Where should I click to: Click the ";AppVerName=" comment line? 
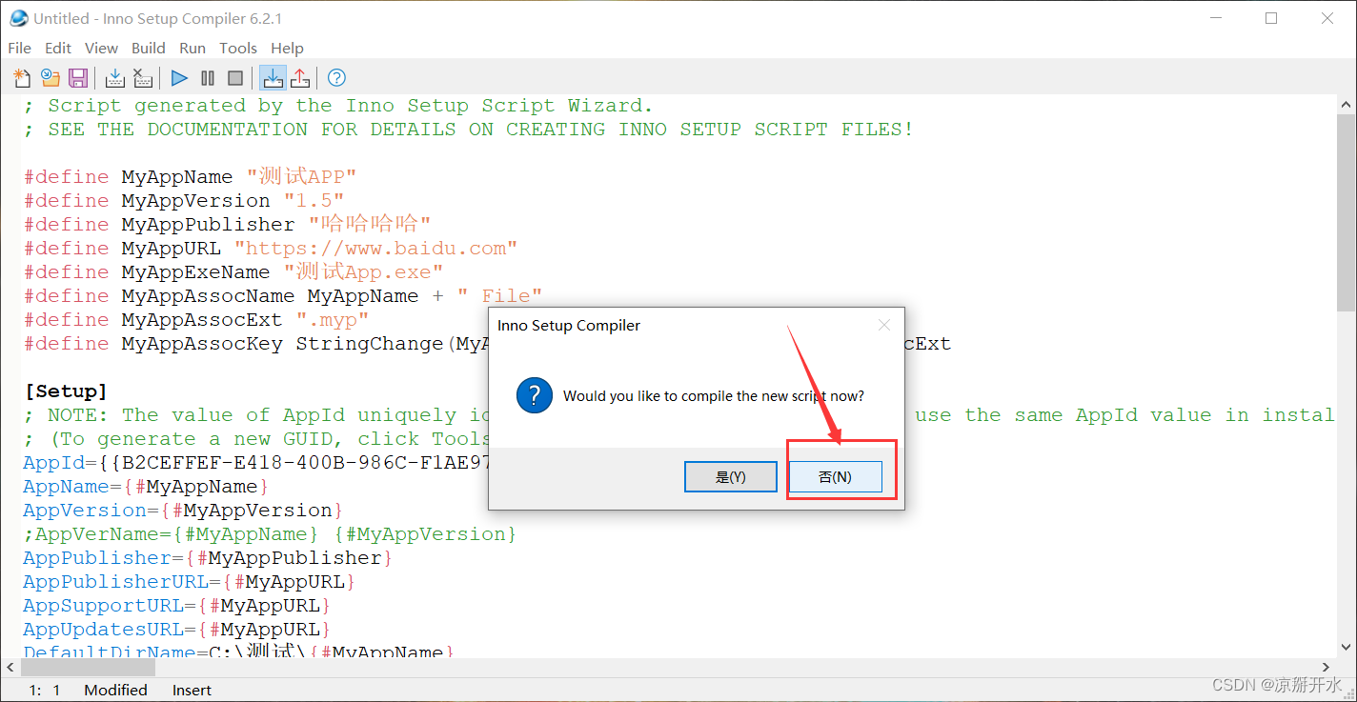[270, 534]
